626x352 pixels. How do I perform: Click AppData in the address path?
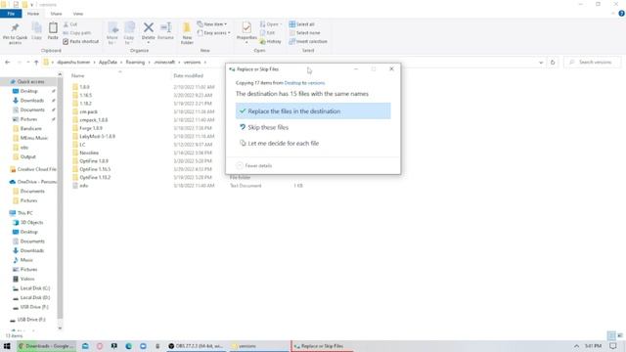click(x=108, y=63)
